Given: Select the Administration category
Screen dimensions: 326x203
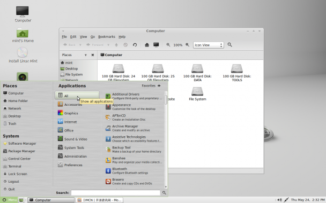Looking at the screenshot, I should pyautogui.click(x=77, y=156).
